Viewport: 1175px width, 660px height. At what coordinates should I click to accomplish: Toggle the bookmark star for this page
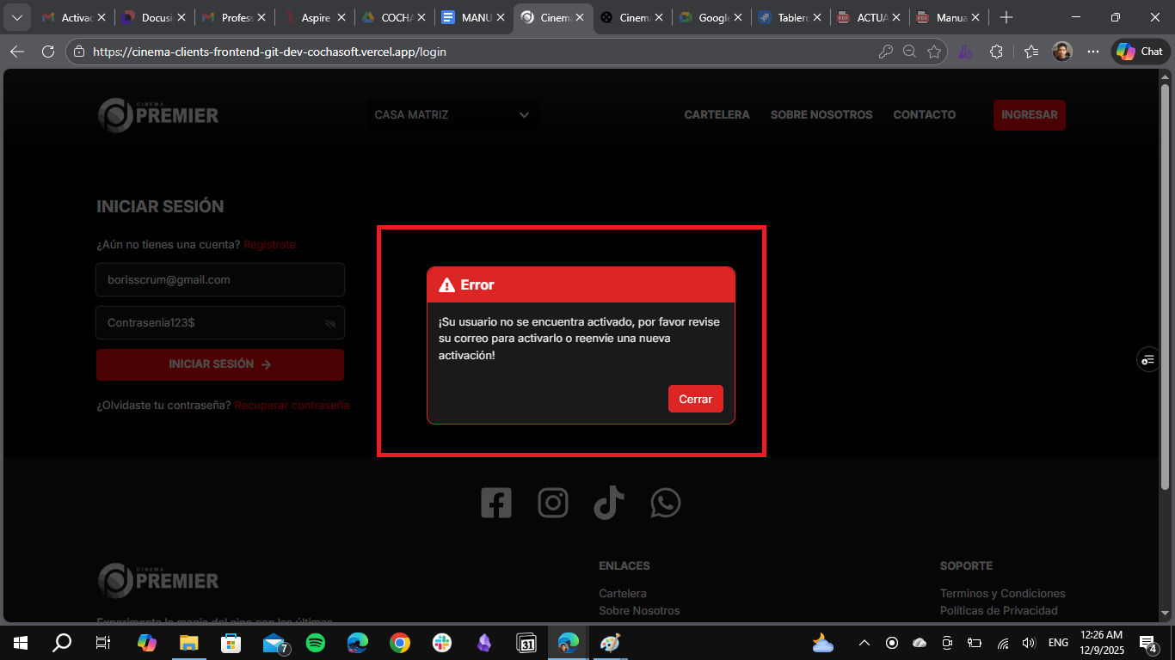[935, 51]
